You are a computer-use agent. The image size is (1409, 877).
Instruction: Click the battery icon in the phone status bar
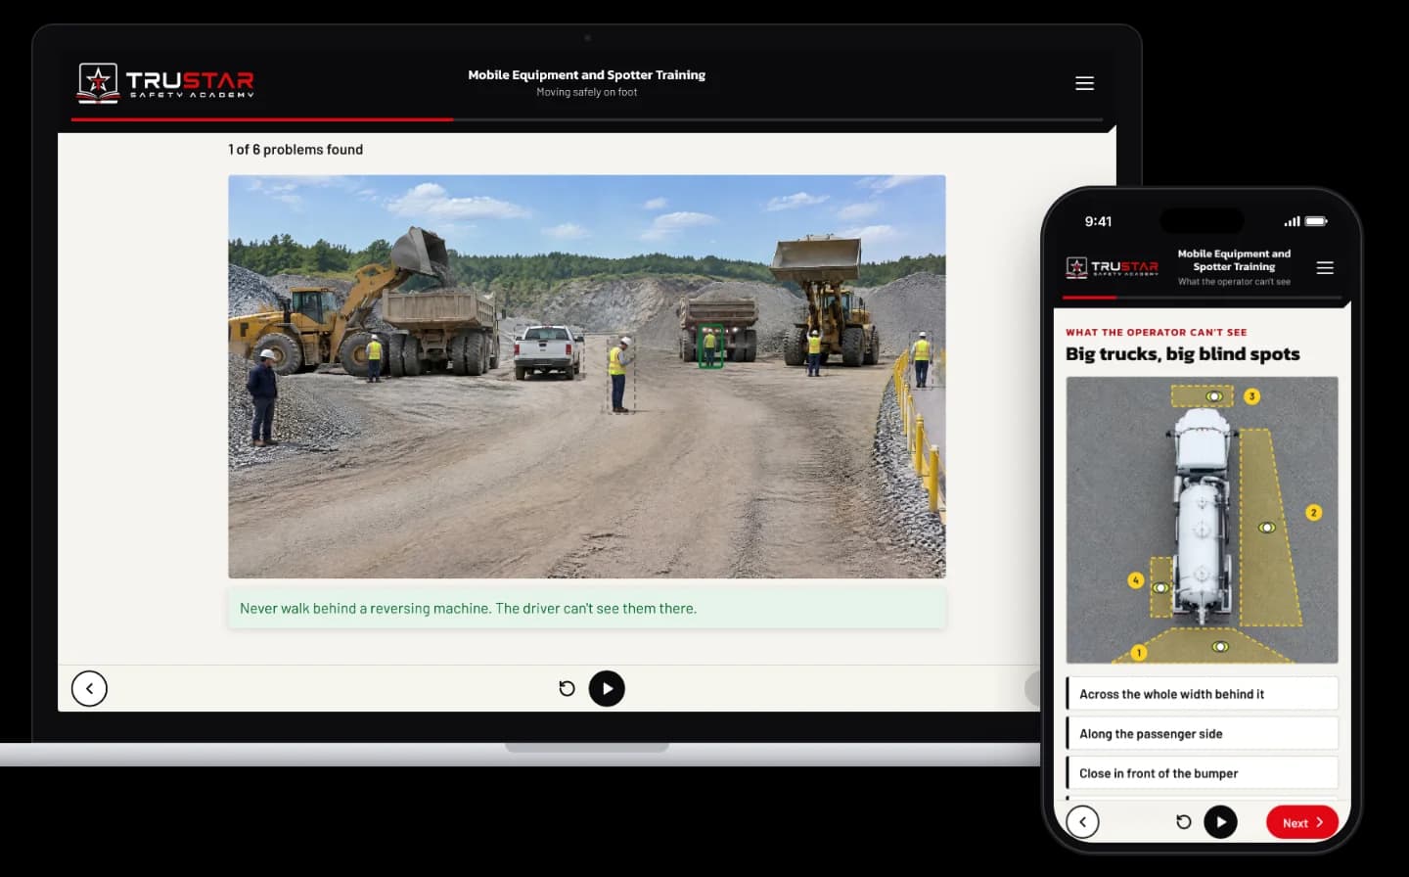1316,221
